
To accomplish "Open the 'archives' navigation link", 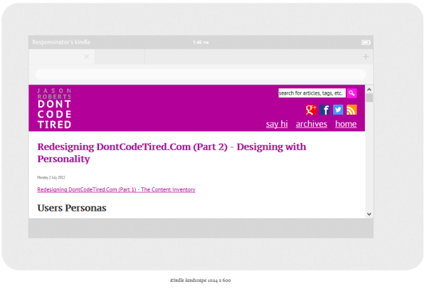I will [311, 124].
